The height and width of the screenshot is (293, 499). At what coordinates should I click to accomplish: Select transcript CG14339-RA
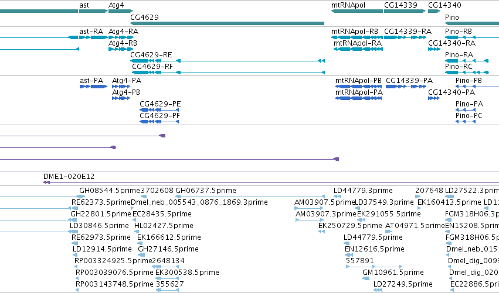(x=405, y=37)
